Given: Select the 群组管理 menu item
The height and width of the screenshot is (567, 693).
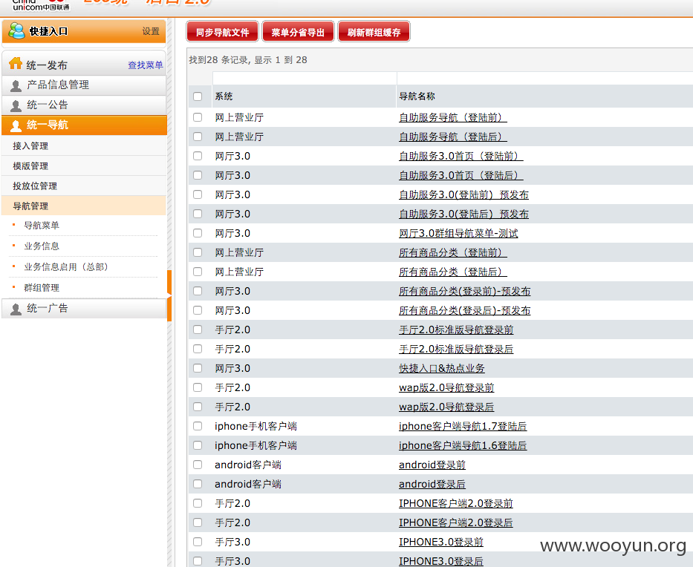Looking at the screenshot, I should [x=42, y=287].
